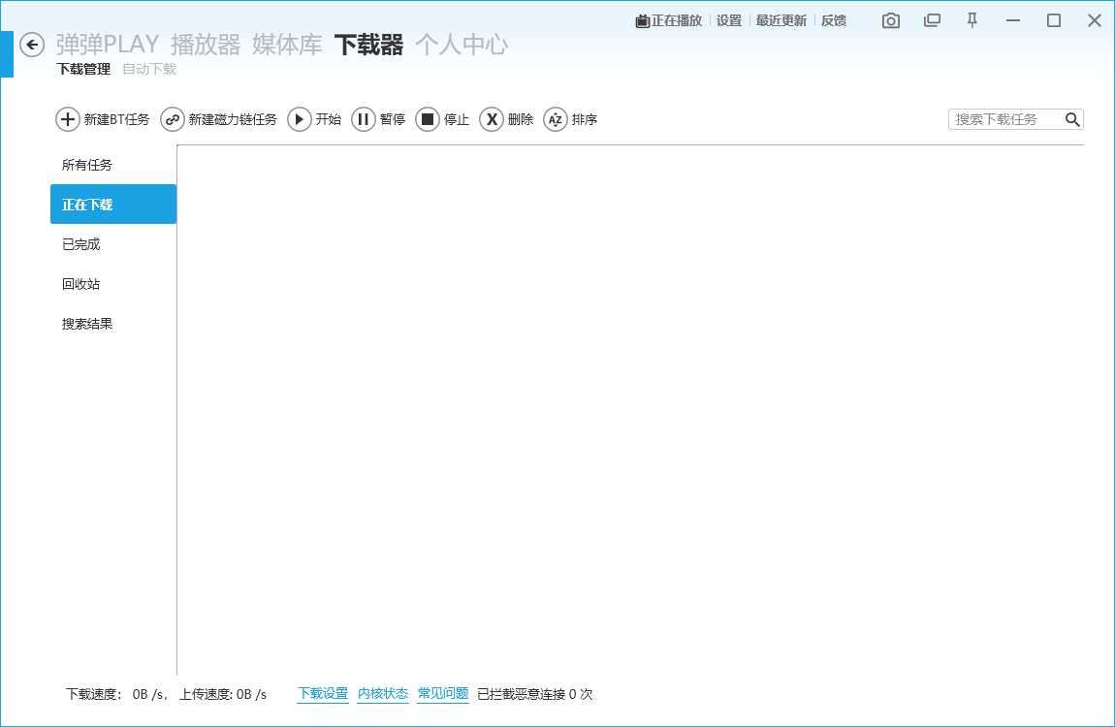Click the AZ sort icon beside 排序
Viewport: 1115px width, 727px height.
pos(556,119)
